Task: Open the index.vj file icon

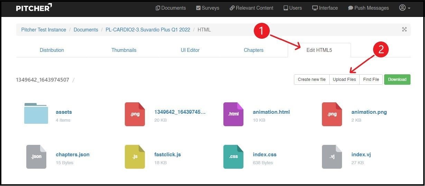Action: coord(332,157)
